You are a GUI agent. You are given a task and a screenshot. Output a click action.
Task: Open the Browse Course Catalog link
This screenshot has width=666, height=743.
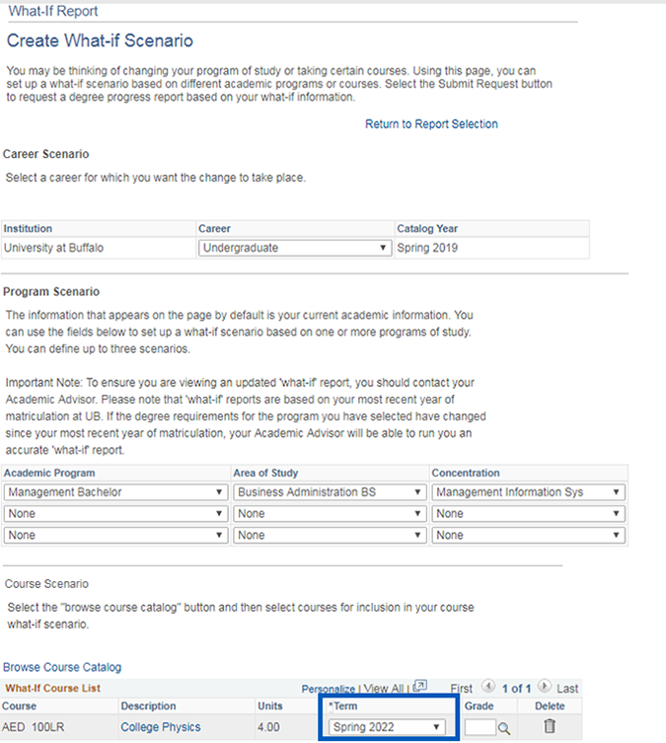[x=62, y=667]
